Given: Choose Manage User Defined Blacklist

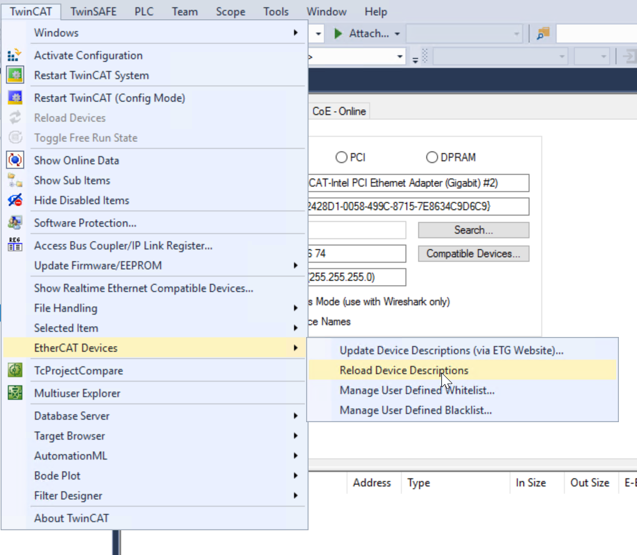Looking at the screenshot, I should pos(463,410).
